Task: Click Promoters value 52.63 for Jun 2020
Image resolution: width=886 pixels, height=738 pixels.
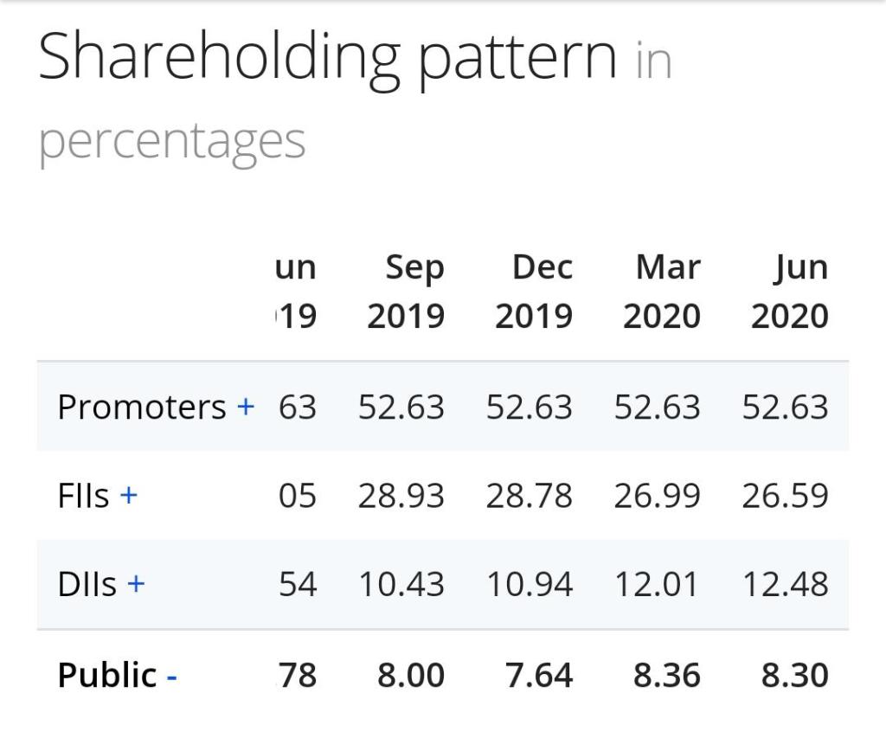Action: point(785,407)
